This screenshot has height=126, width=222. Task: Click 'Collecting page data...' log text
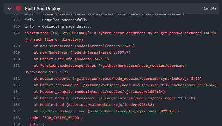click(x=67, y=26)
